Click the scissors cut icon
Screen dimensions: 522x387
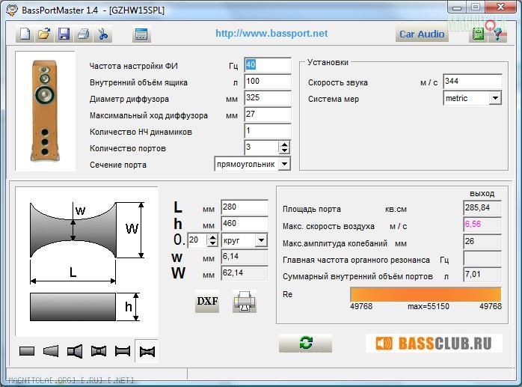[x=103, y=34]
